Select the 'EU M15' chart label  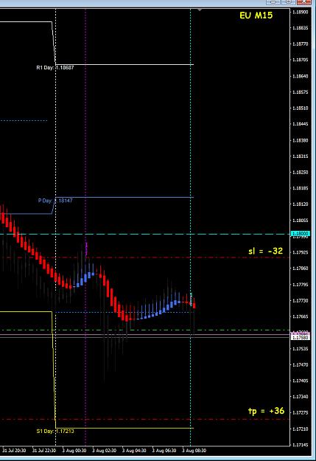click(x=256, y=15)
